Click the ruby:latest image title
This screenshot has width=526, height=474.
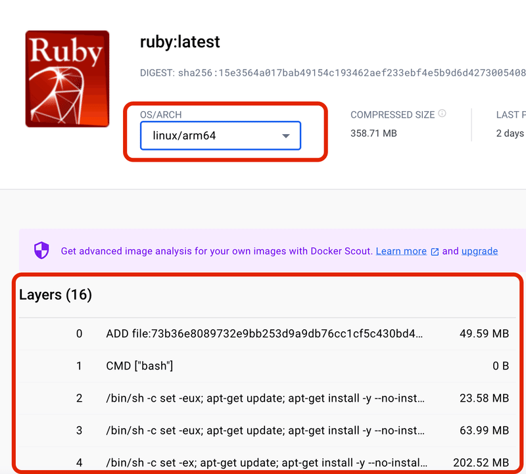point(179,42)
